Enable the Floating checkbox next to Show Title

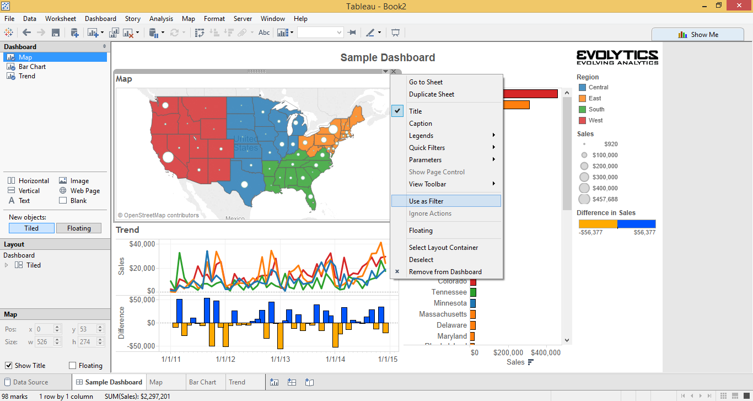72,365
